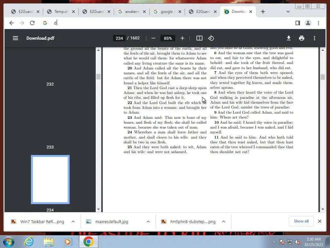Click the thumbnail panel scrollbar thumb
330x248 pixels.
pos(98,77)
